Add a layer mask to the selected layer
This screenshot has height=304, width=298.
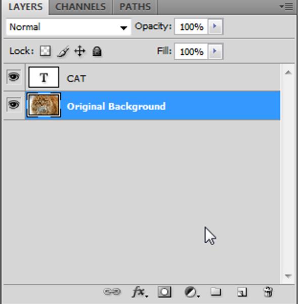[164, 292]
